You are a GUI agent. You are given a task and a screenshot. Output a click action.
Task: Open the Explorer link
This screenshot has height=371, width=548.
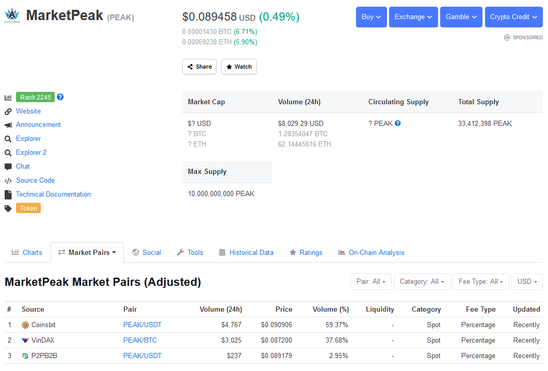(28, 139)
